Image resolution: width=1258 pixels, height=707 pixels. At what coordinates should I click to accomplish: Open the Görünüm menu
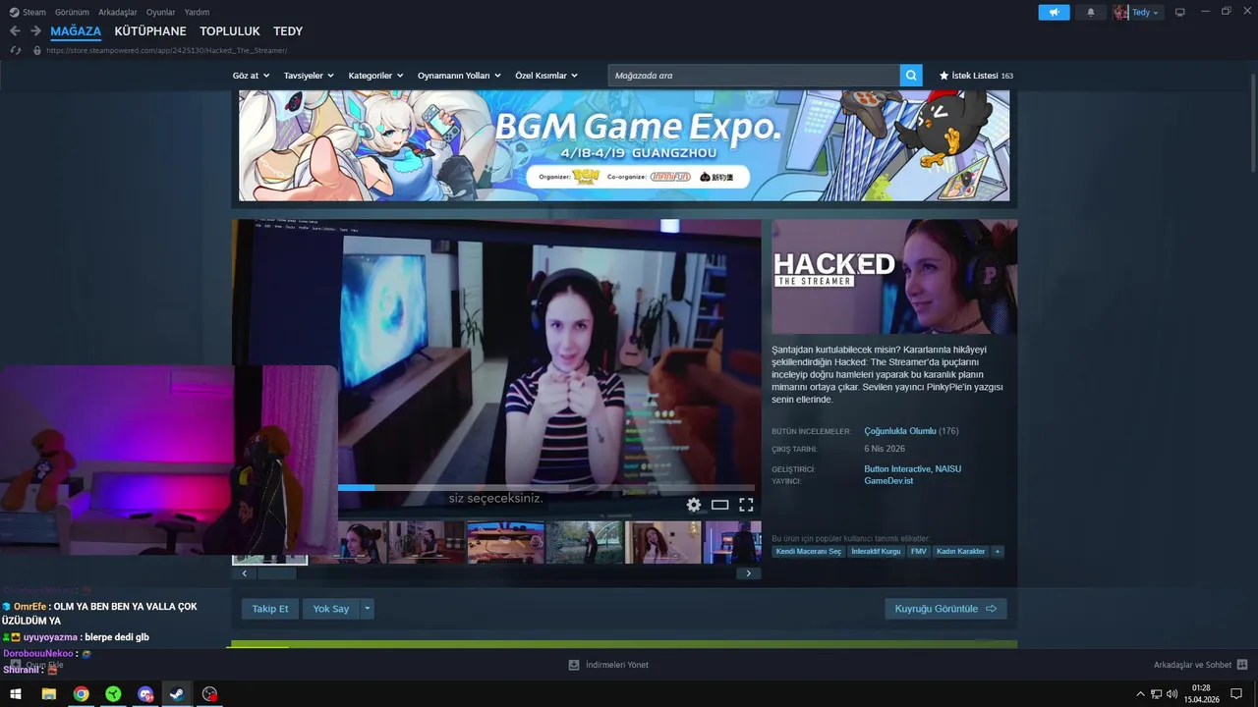[x=72, y=12]
